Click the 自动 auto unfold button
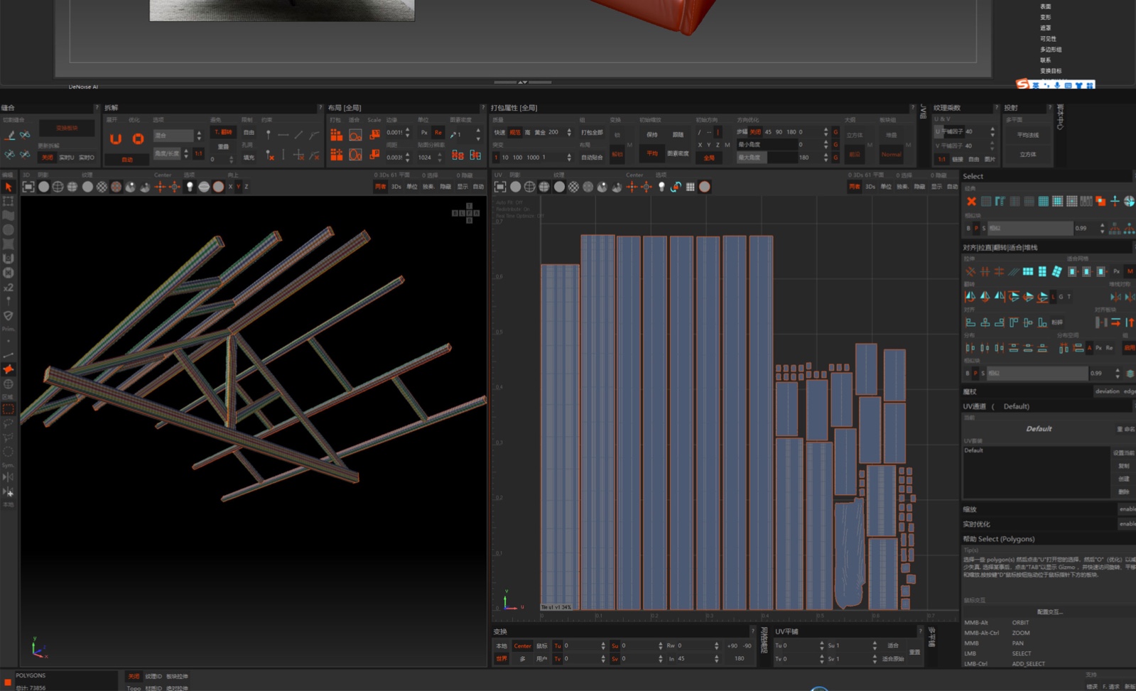The image size is (1136, 691). tap(127, 160)
